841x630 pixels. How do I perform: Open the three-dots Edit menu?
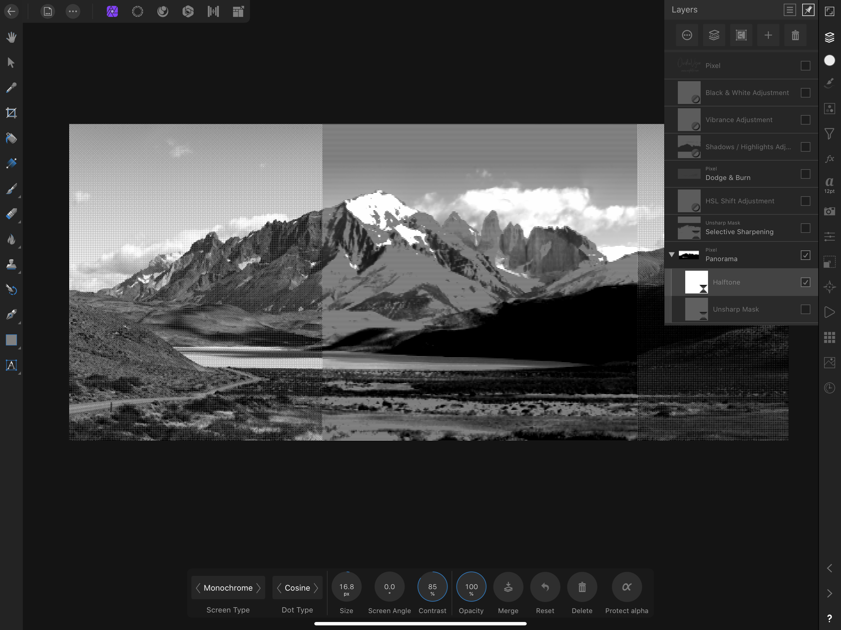[x=73, y=11]
